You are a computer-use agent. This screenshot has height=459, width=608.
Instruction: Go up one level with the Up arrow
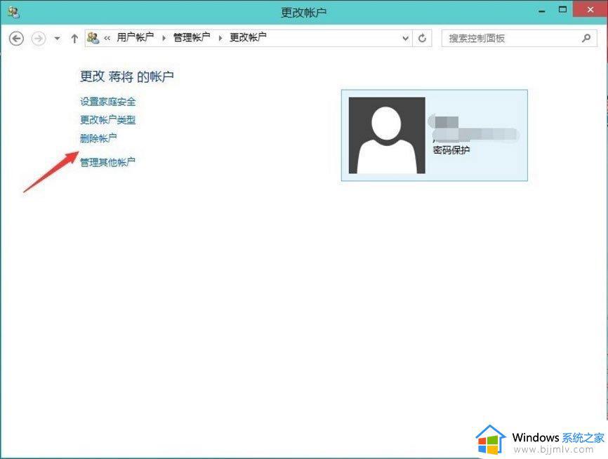coord(74,39)
